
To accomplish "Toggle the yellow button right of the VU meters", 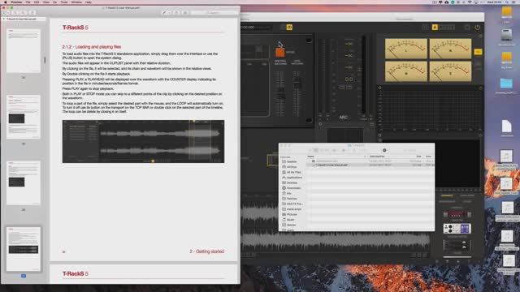I will click(478, 52).
